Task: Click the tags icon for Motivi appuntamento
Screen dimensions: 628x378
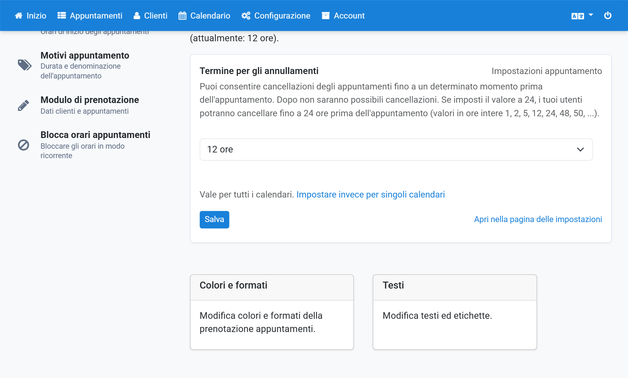Action: click(x=24, y=65)
